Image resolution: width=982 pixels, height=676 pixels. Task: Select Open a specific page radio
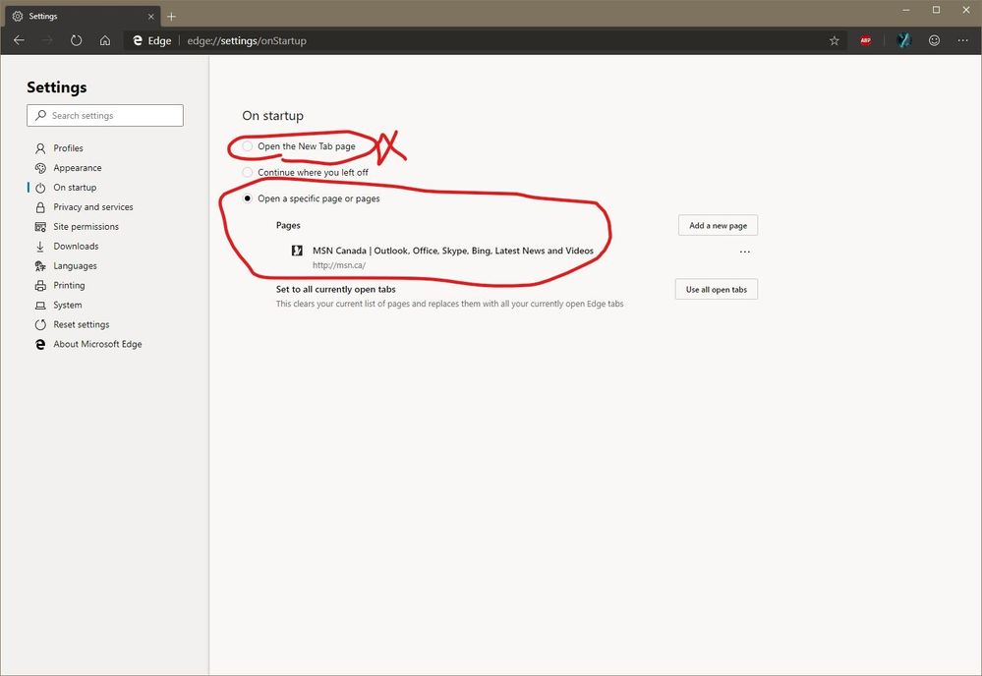coord(248,198)
